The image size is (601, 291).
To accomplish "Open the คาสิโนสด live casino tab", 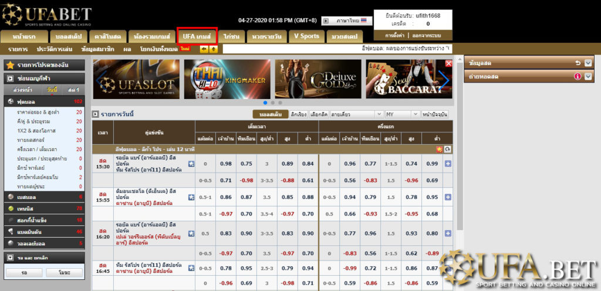I will (108, 36).
